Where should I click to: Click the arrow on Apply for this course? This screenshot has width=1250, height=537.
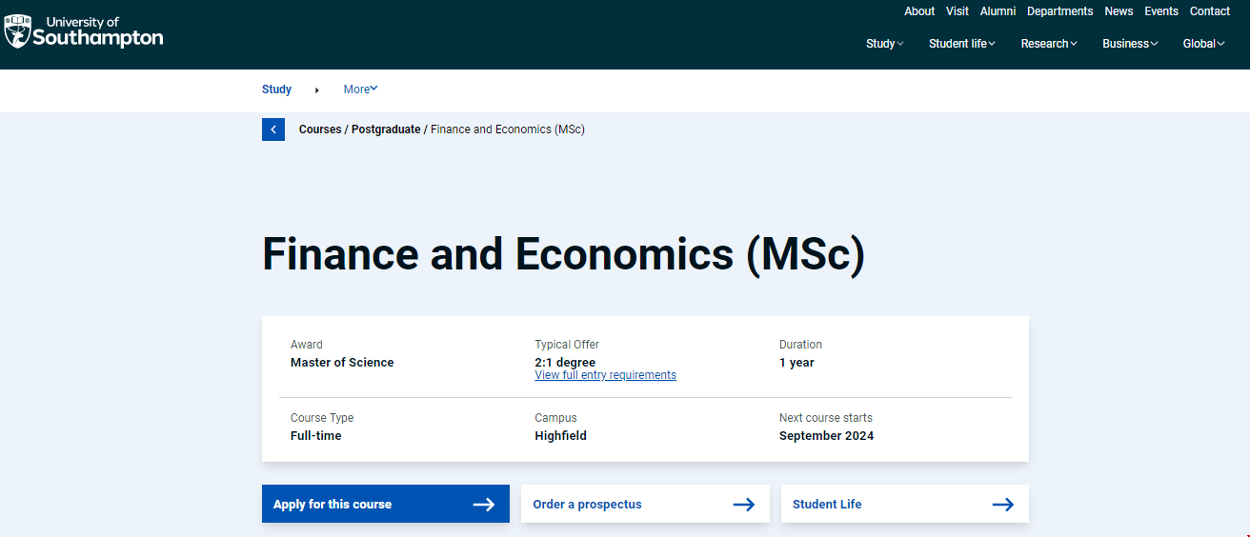(484, 505)
